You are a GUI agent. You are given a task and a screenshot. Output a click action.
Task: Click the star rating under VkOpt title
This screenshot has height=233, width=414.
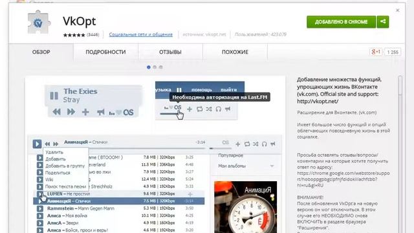[74, 35]
